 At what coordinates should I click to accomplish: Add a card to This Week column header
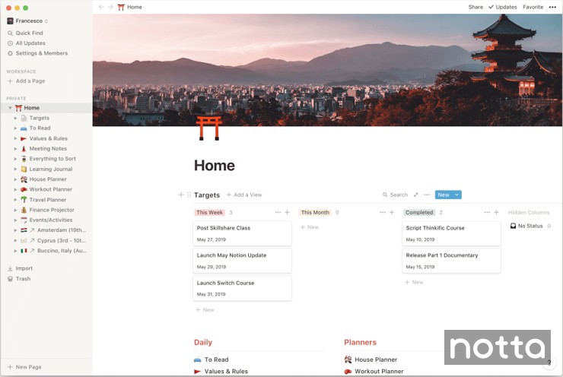(x=288, y=212)
